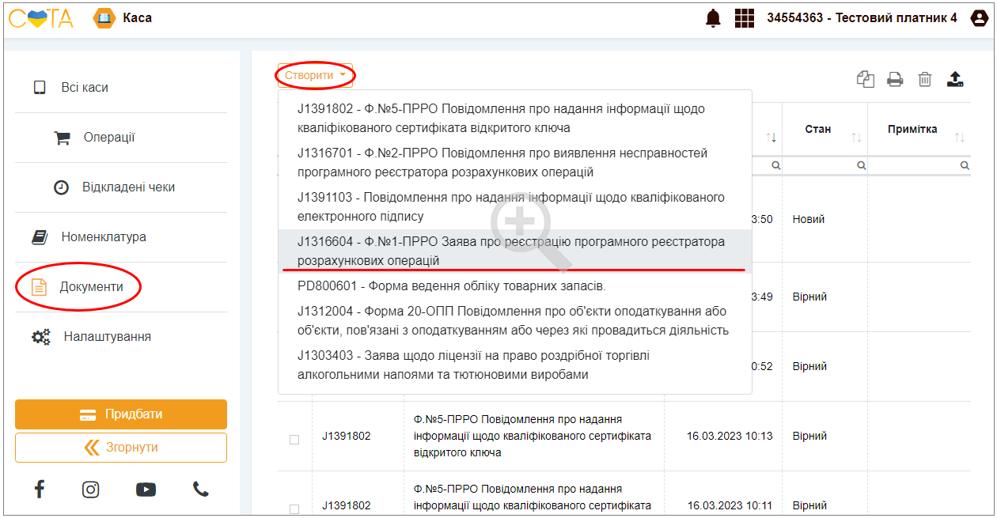Click the clock icon beside Відкладені чеки
The image size is (997, 518).
tap(61, 187)
